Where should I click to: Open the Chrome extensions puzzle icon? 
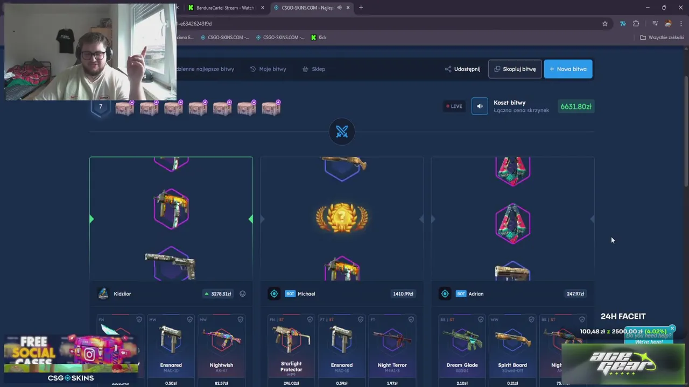636,24
